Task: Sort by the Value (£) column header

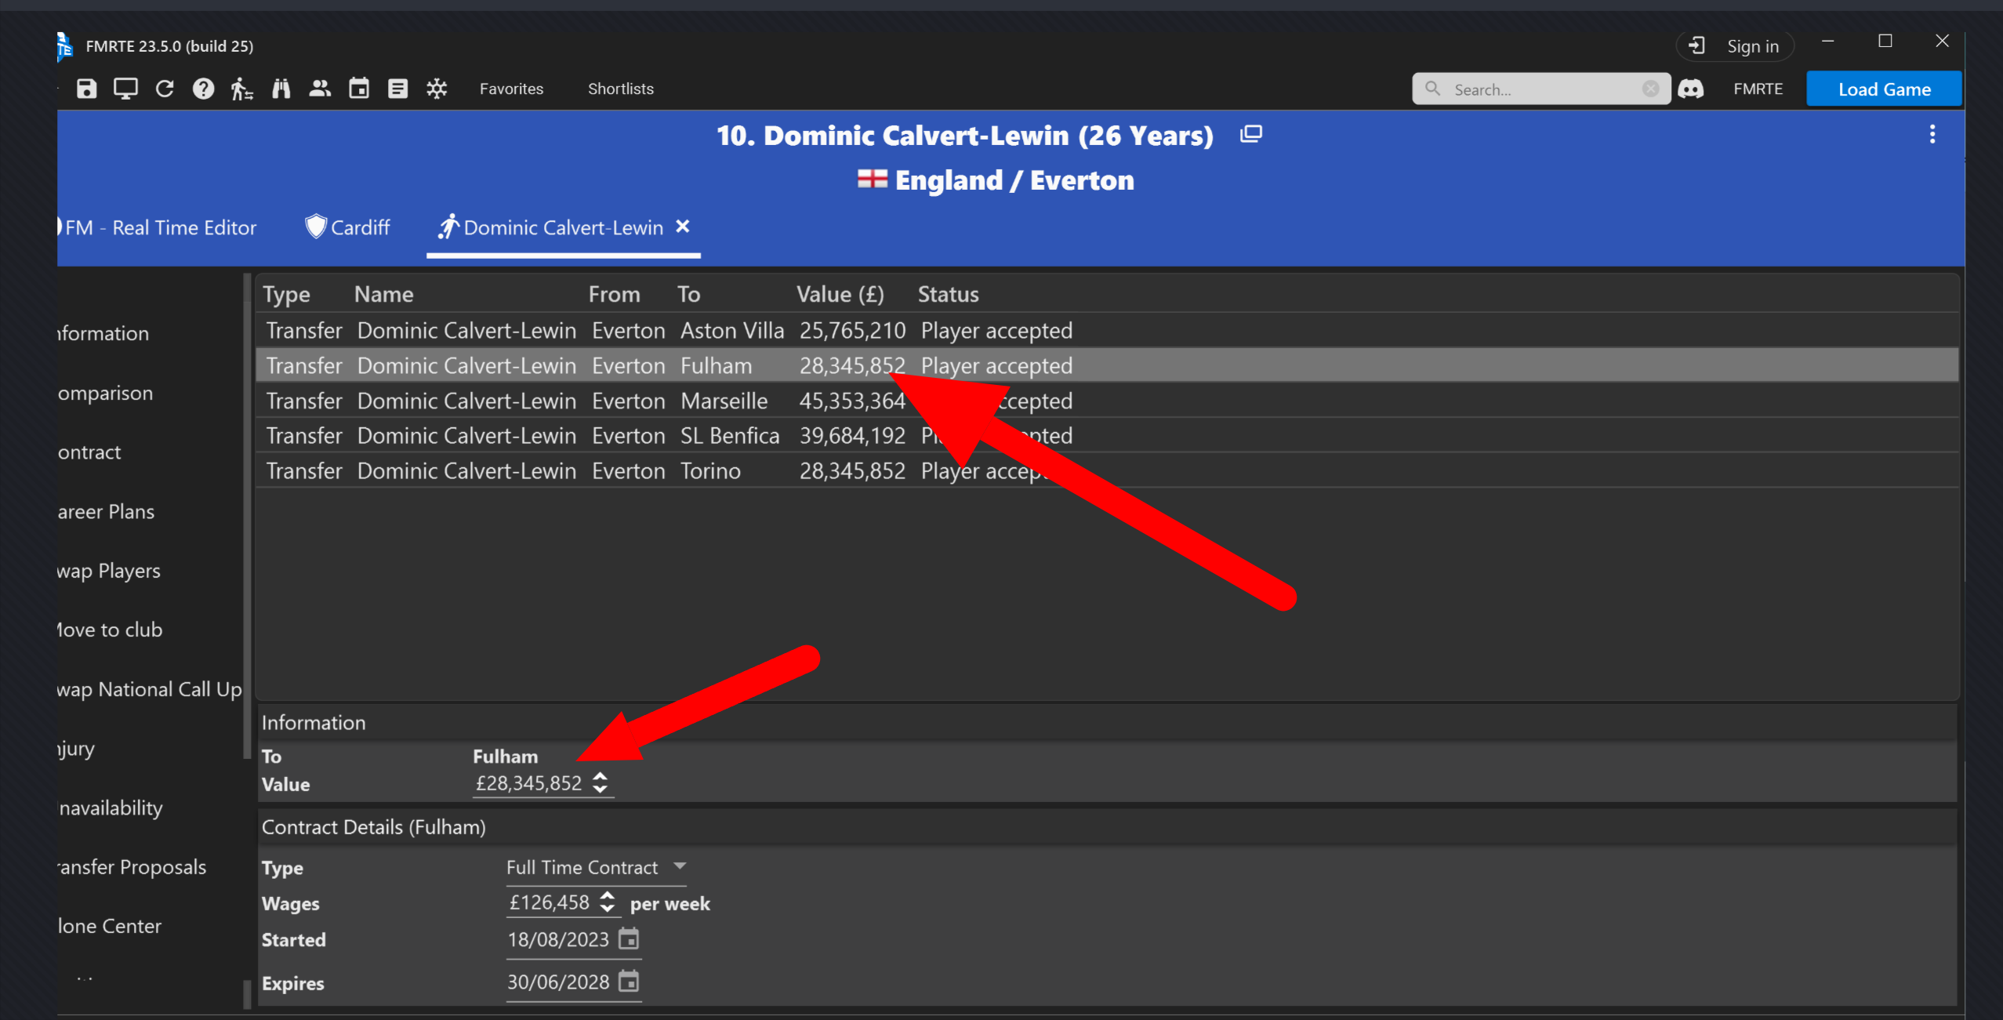Action: [840, 294]
